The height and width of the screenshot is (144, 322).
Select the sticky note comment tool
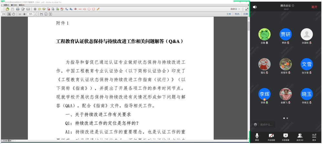tap(39, 9)
